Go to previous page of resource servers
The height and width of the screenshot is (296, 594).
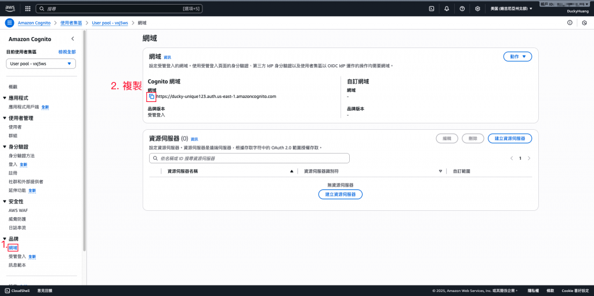point(512,158)
